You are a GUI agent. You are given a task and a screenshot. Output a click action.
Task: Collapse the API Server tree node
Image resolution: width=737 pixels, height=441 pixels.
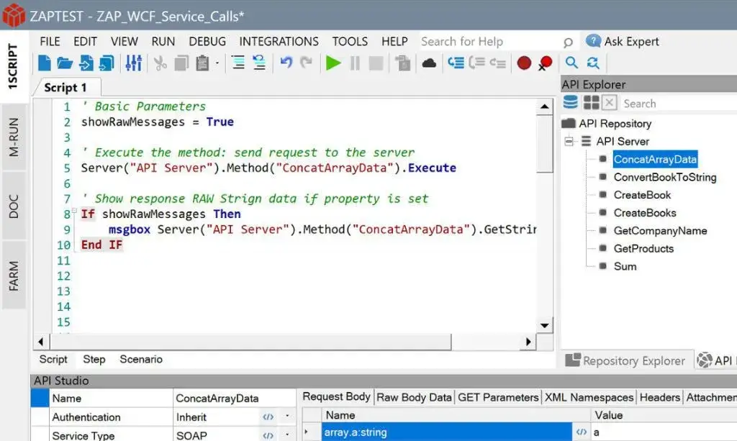[569, 142]
